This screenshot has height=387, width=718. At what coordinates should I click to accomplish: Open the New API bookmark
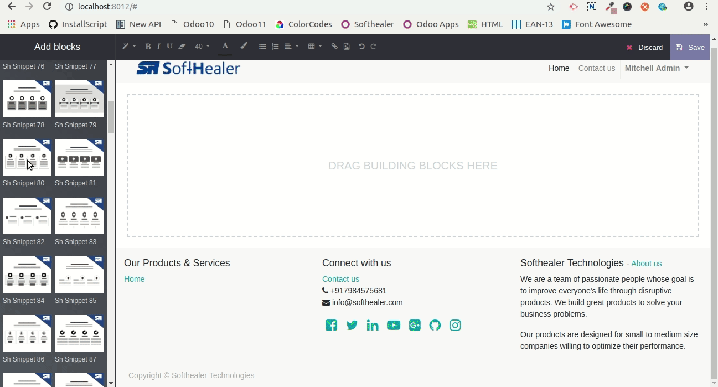(x=138, y=24)
